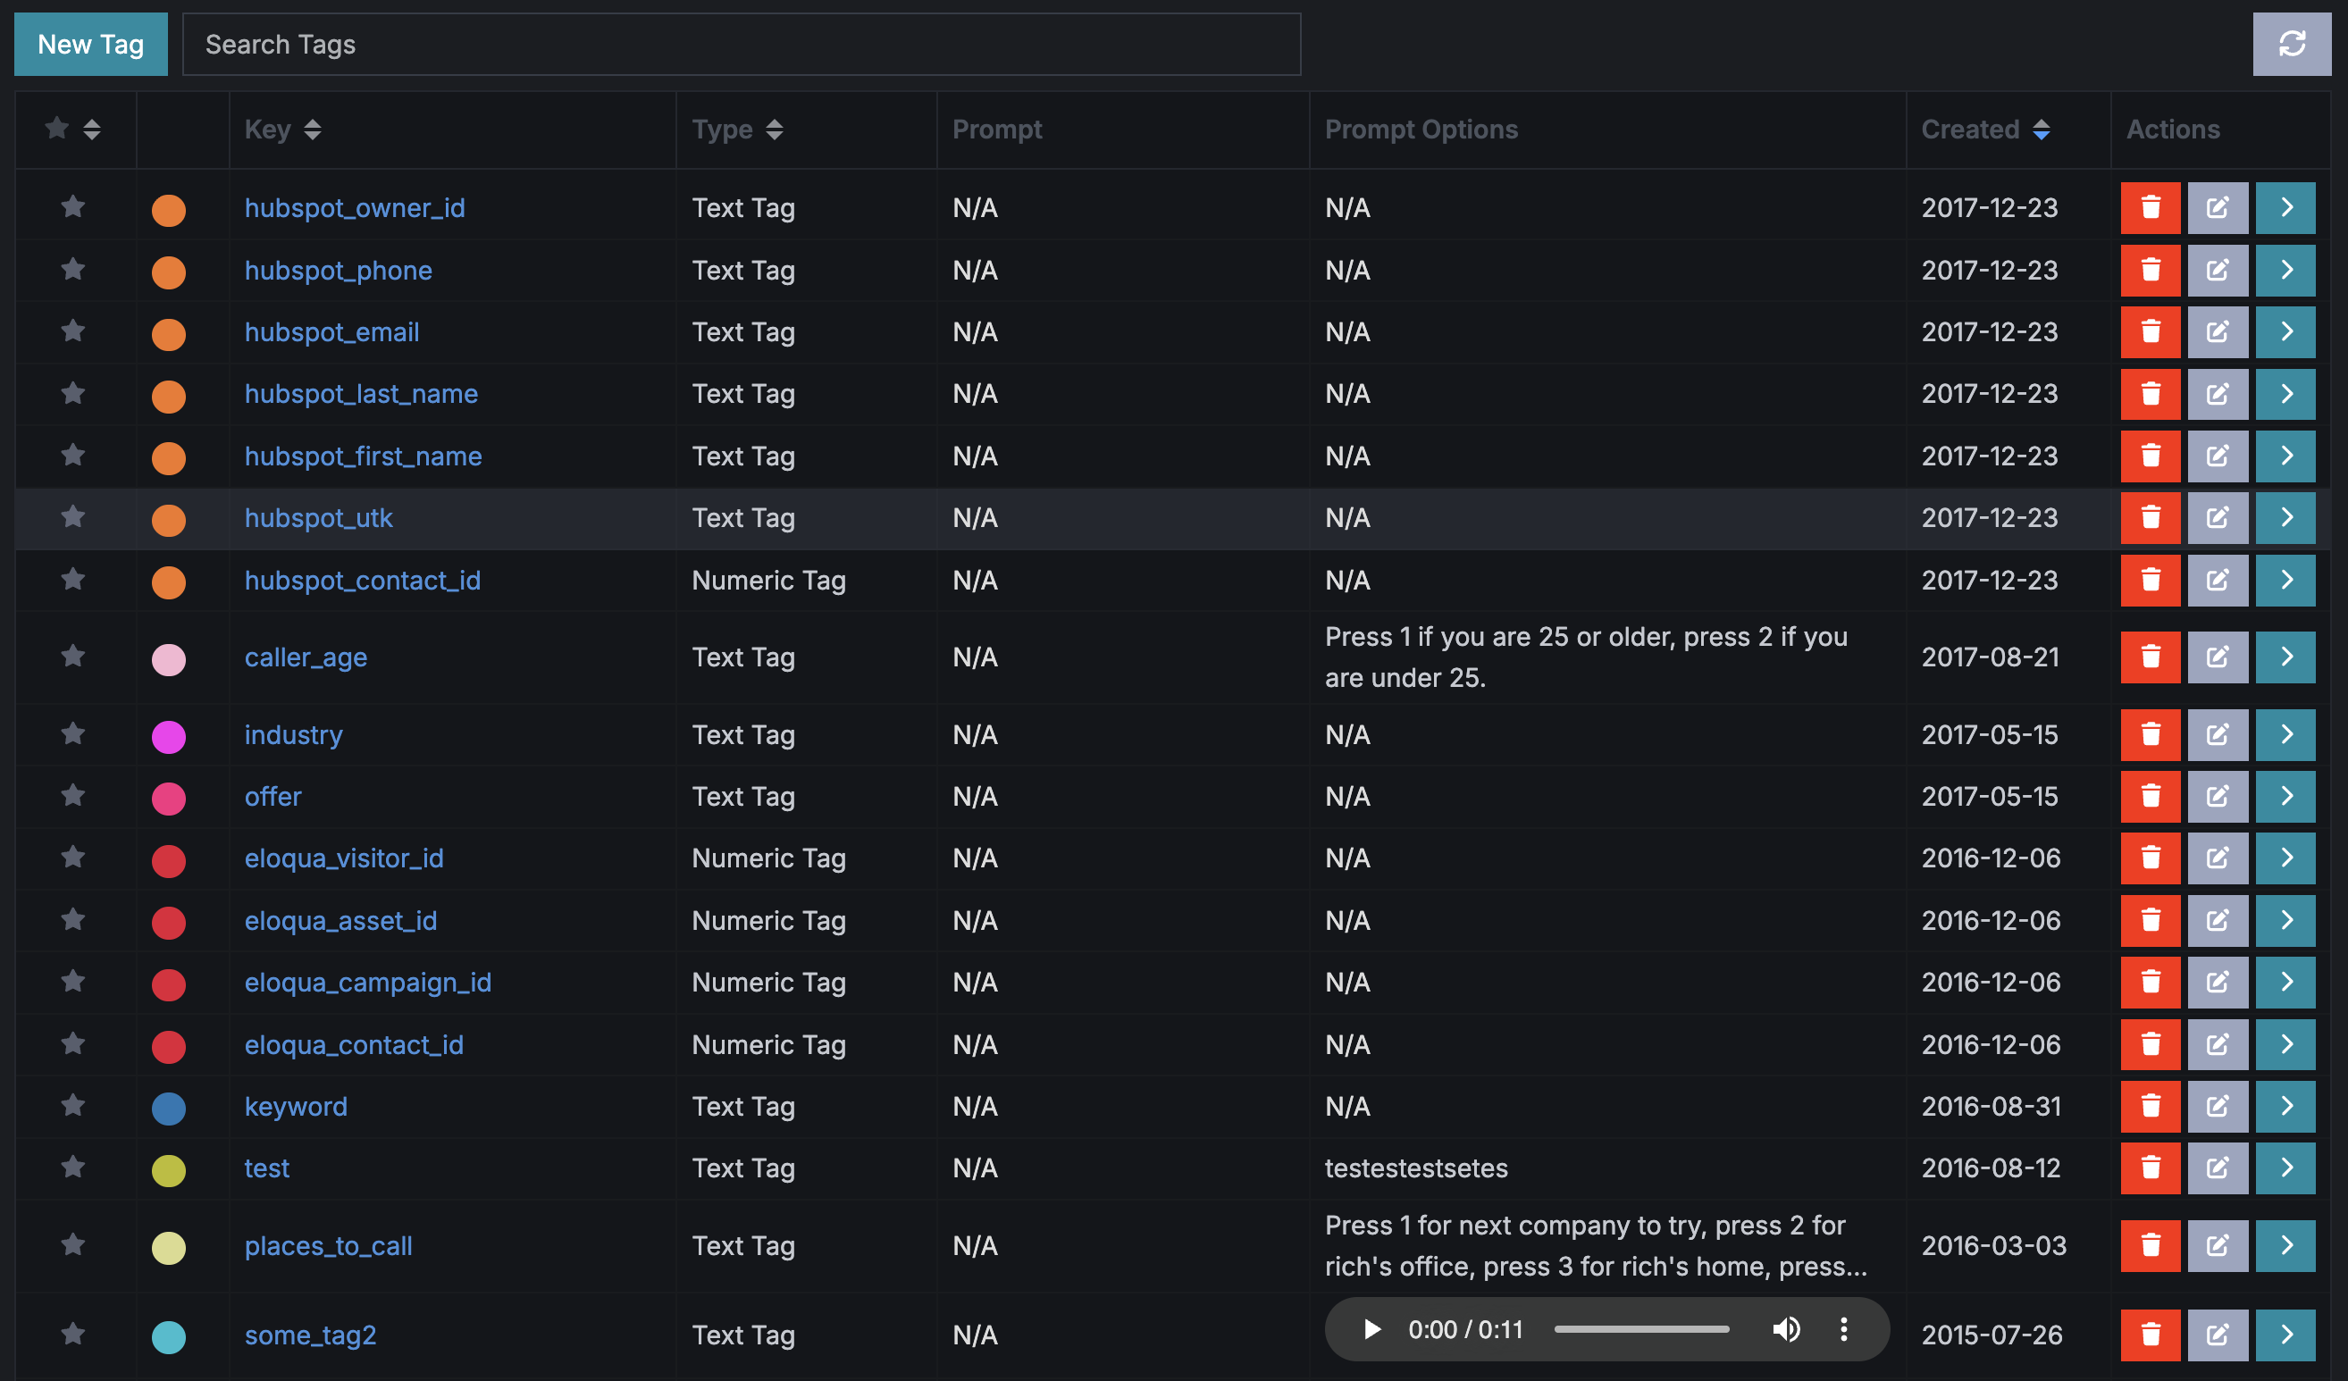2348x1381 pixels.
Task: Star the hubspot_phone tag as favorite
Action: click(72, 271)
